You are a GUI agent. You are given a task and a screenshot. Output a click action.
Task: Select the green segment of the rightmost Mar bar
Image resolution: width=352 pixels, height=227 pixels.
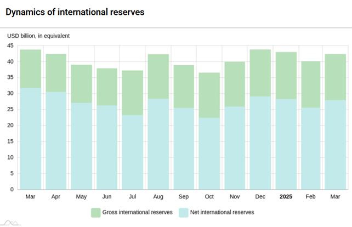click(336, 77)
